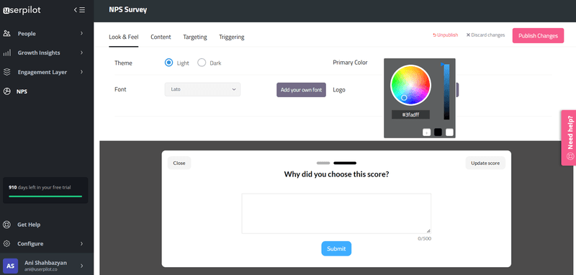576x275 pixels.
Task: Click the AS user avatar
Action: click(10, 266)
